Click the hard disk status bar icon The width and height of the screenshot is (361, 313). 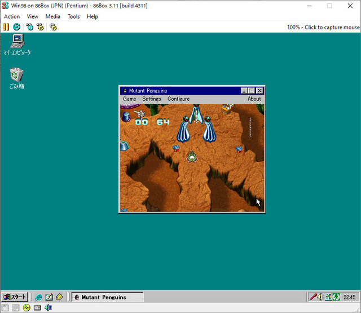click(37, 308)
